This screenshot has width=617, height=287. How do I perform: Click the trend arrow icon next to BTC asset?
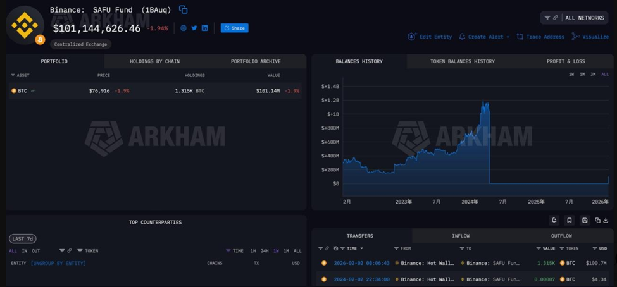point(33,91)
